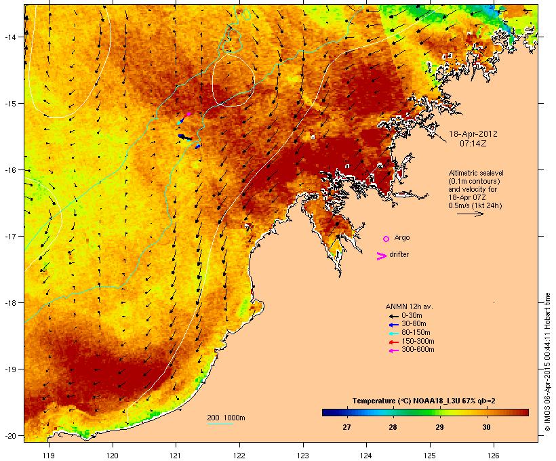Click the temperature color bar
The height and width of the screenshot is (461, 556).
tap(426, 412)
